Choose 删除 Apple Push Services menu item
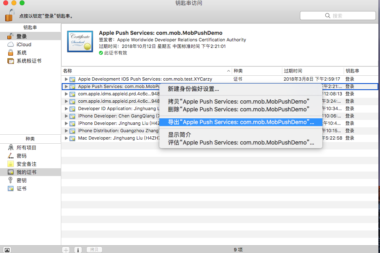This screenshot has height=253, width=380. pyautogui.click(x=241, y=109)
